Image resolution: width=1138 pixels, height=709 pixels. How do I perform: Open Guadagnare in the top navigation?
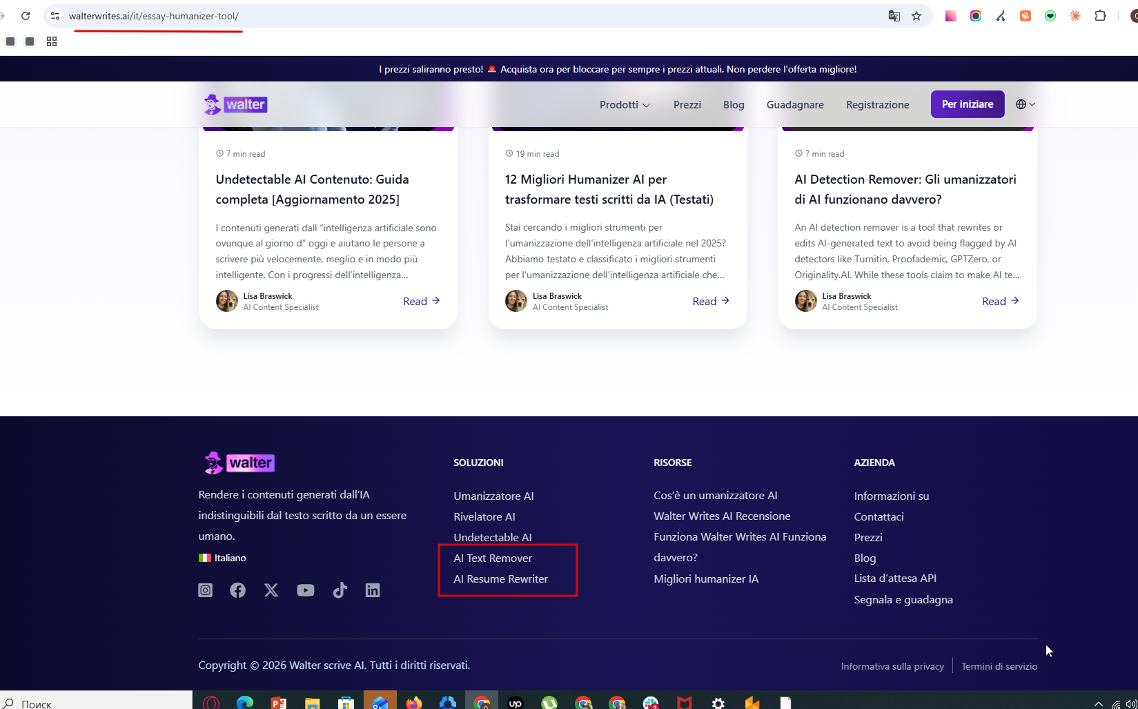click(x=795, y=105)
